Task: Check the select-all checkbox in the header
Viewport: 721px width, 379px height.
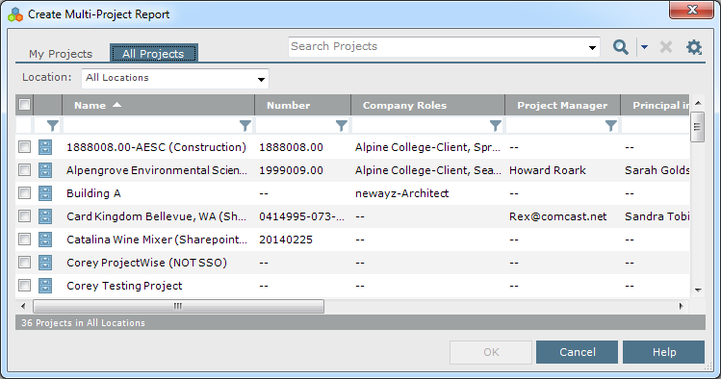Action: 24,105
